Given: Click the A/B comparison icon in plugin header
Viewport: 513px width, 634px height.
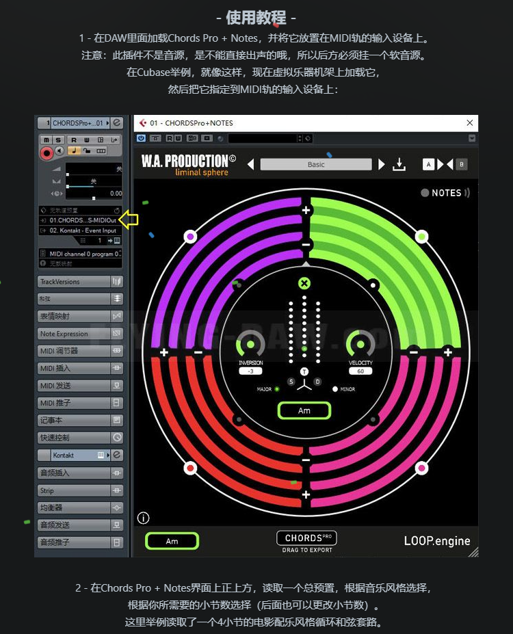Looking at the screenshot, I should click(x=192, y=138).
